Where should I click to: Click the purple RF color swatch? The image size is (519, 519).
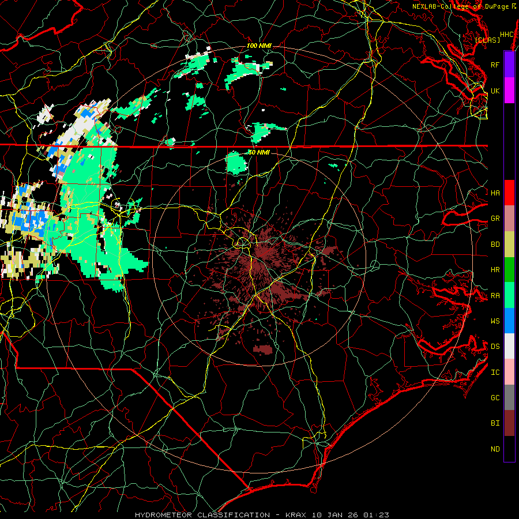tap(509, 65)
